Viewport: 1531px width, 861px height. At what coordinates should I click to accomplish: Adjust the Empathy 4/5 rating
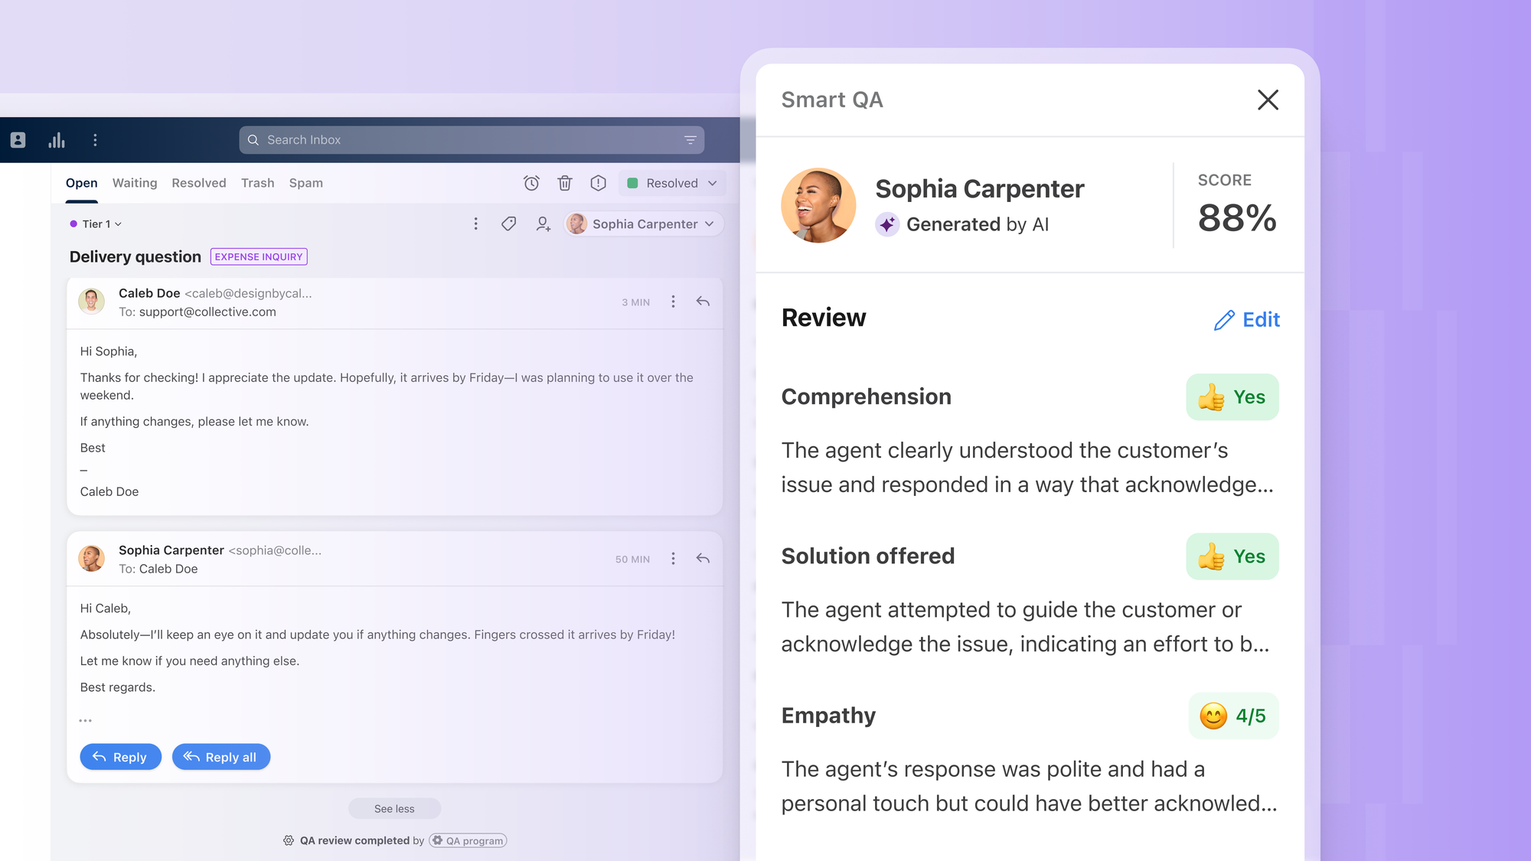click(1232, 716)
